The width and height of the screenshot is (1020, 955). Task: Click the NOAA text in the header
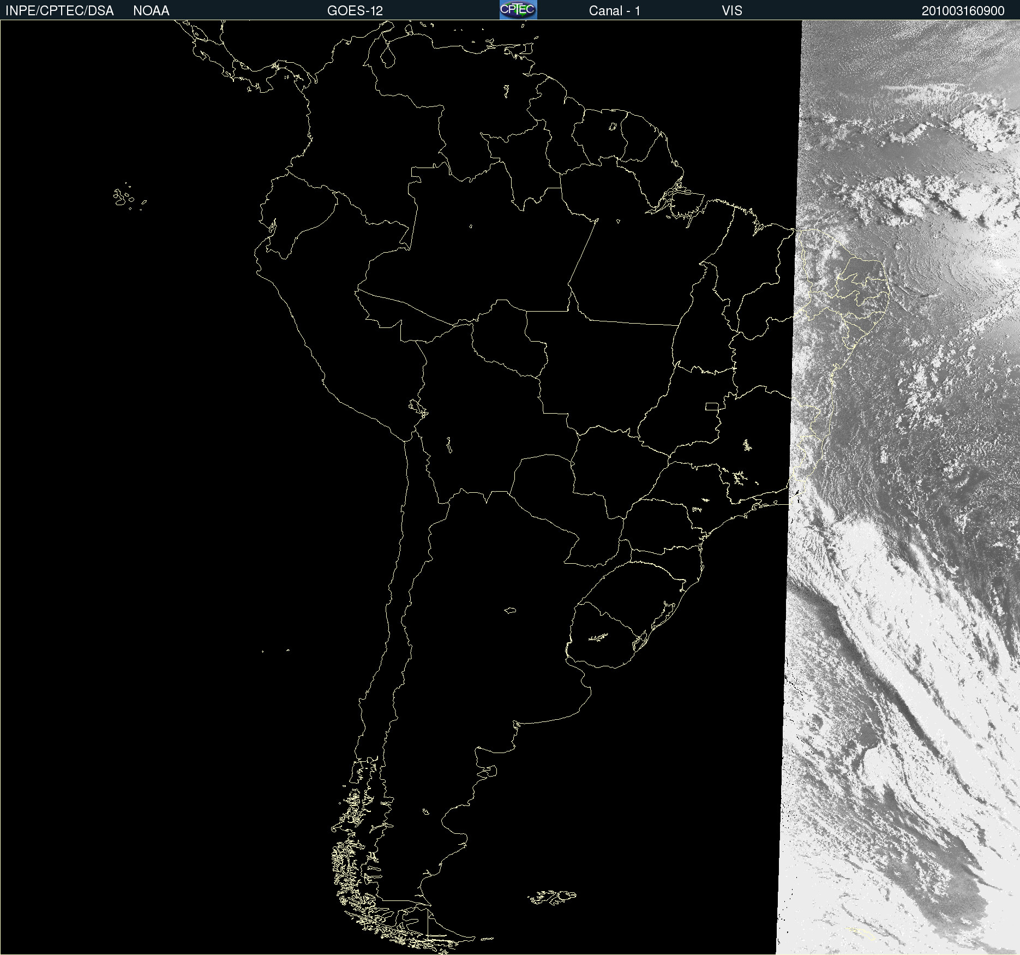[151, 11]
